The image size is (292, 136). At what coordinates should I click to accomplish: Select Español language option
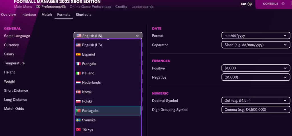click(x=108, y=55)
